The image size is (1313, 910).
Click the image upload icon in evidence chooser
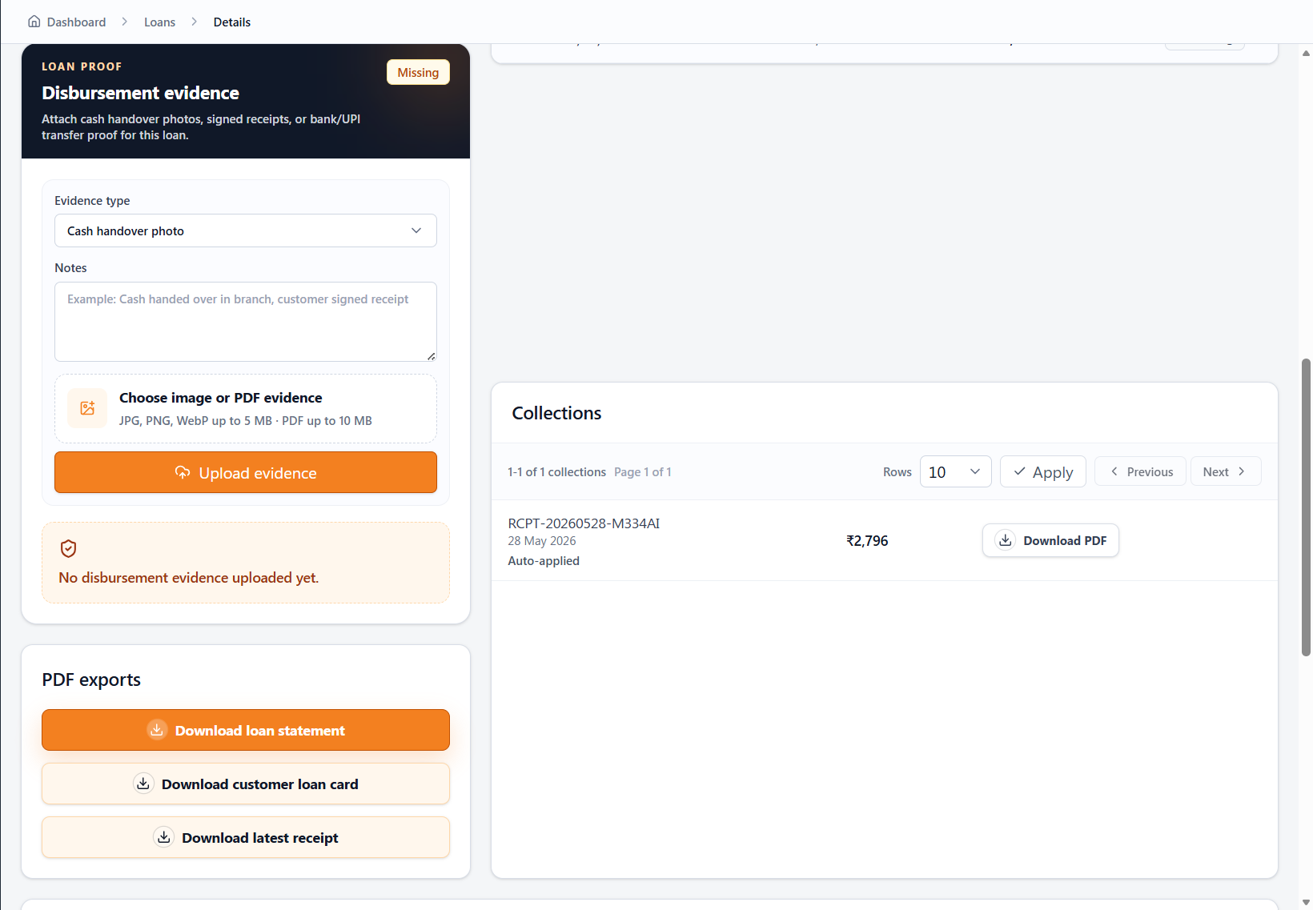[x=87, y=408]
